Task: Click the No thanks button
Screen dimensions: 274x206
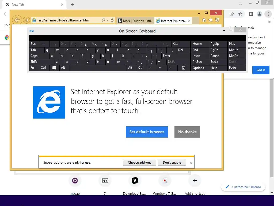Action: [187, 132]
